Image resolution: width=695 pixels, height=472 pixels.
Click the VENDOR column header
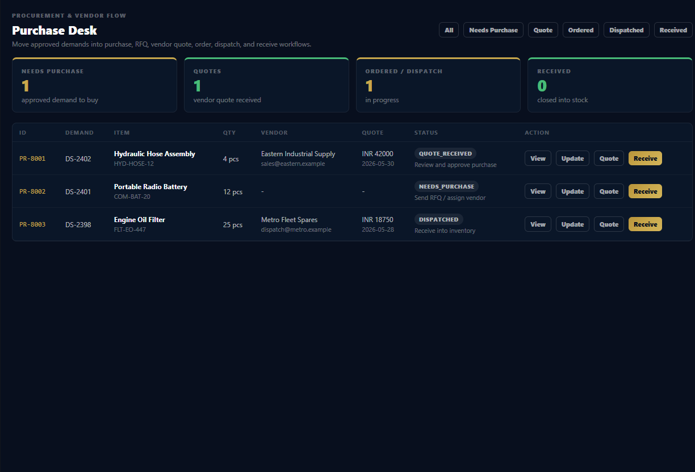(274, 132)
